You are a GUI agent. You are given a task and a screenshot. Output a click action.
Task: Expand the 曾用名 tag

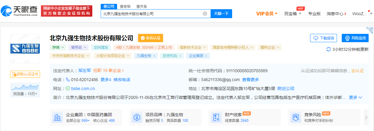coord(79,47)
